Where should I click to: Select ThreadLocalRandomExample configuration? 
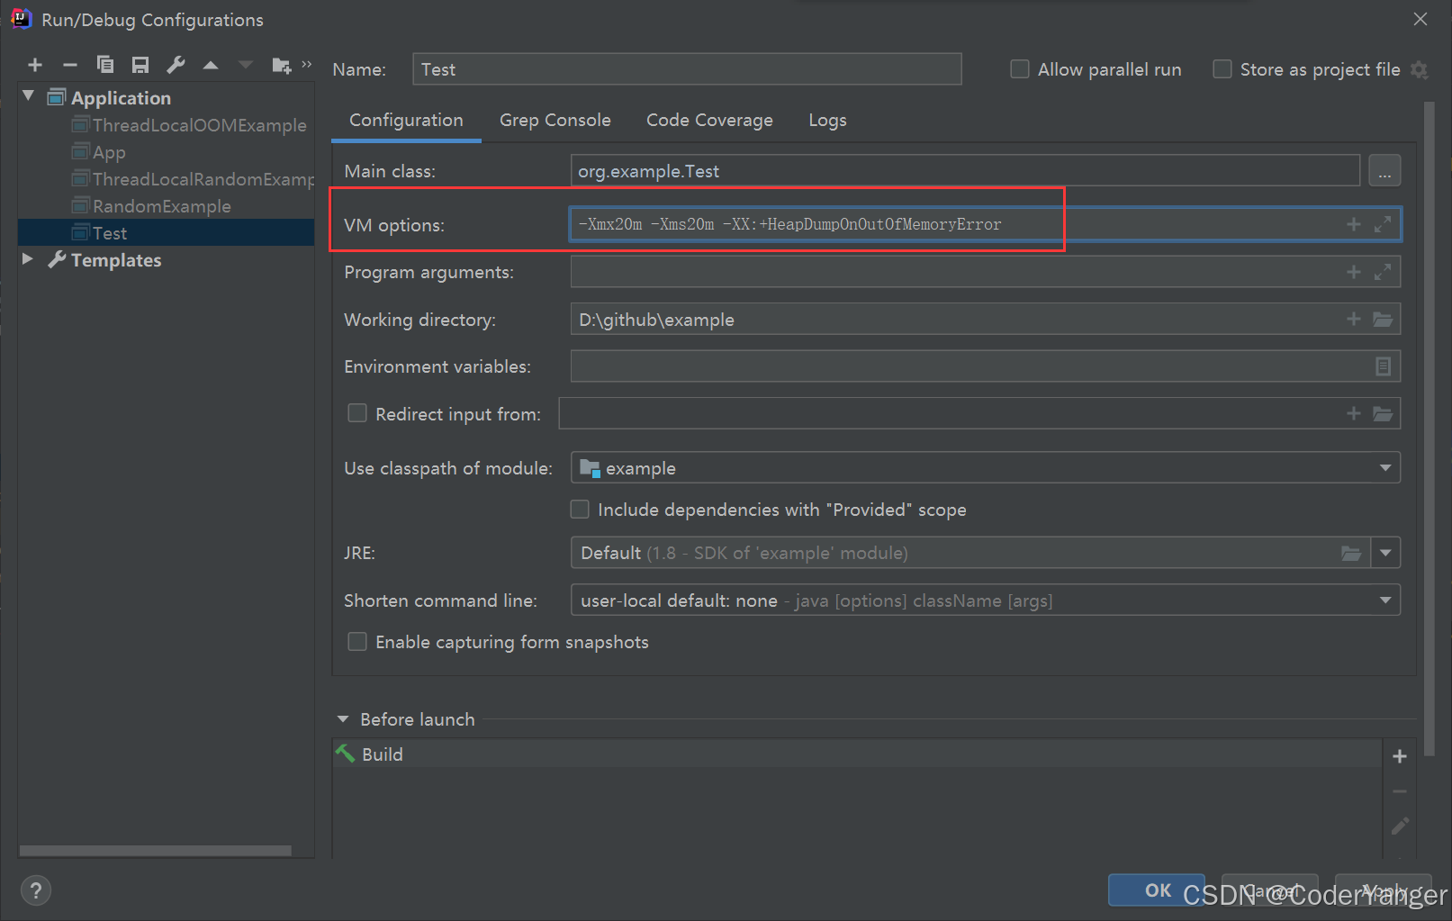[x=193, y=179]
